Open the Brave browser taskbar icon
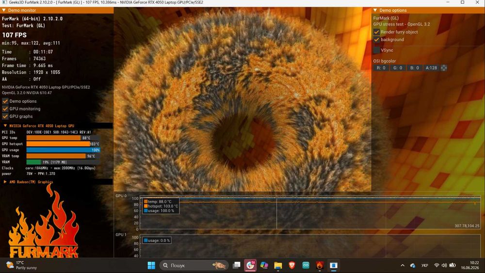This screenshot has height=273, width=485. point(291,265)
